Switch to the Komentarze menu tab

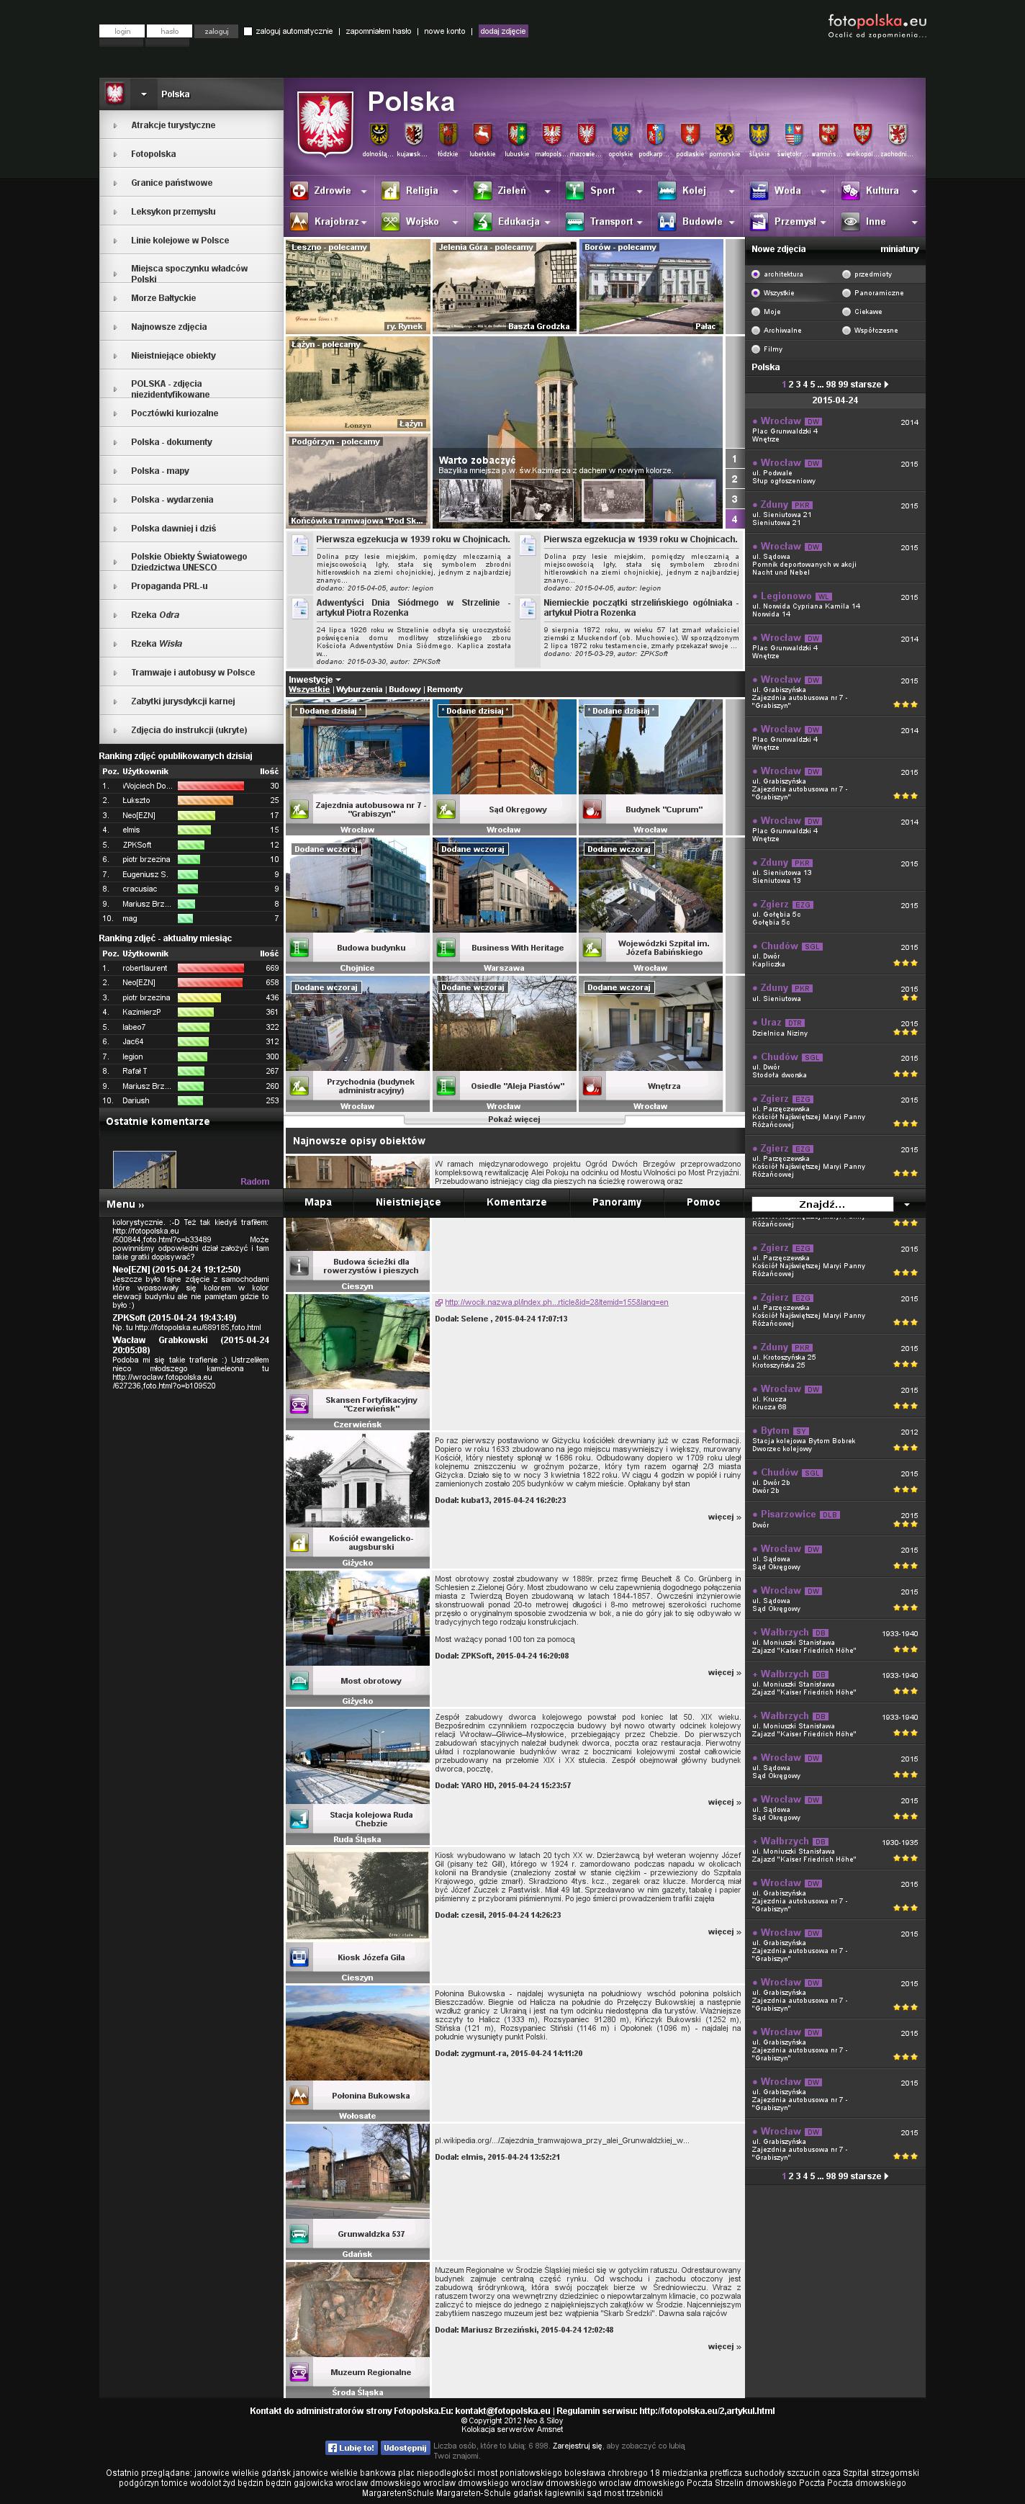click(x=516, y=1203)
